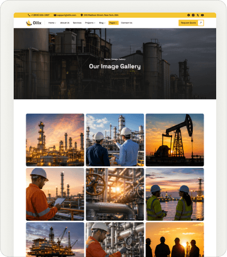The width and height of the screenshot is (227, 257).
Task: Click the support email address link
Action: 67,15
